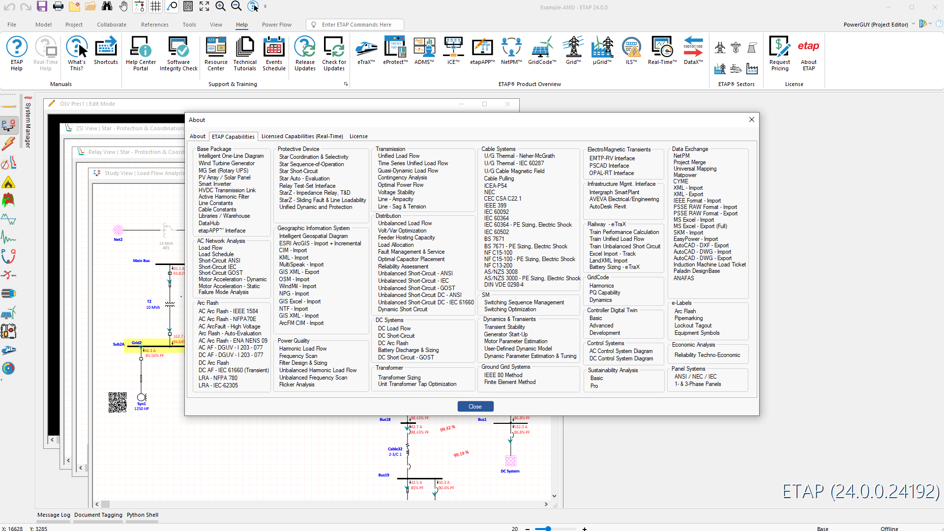Open ADMS product overview
The width and height of the screenshot is (944, 531).
pos(424,51)
